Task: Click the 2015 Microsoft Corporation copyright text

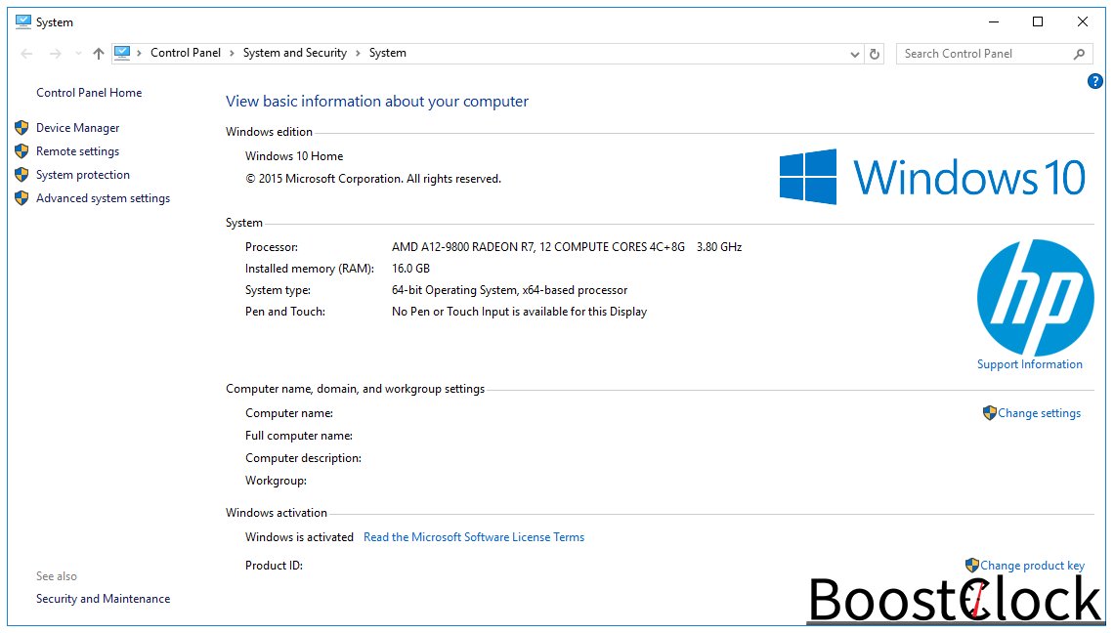Action: pos(373,179)
